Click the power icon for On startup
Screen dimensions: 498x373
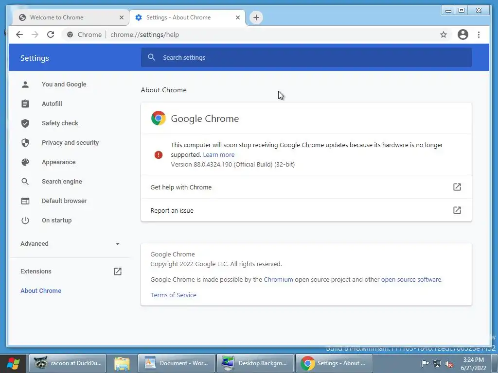point(25,220)
